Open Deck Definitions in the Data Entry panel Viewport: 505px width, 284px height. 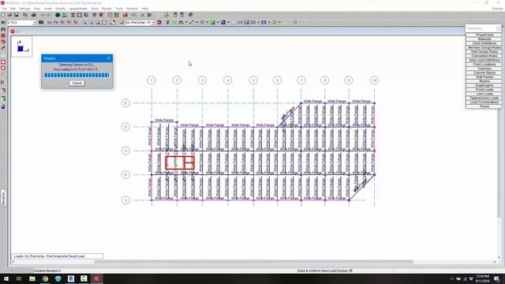484,43
